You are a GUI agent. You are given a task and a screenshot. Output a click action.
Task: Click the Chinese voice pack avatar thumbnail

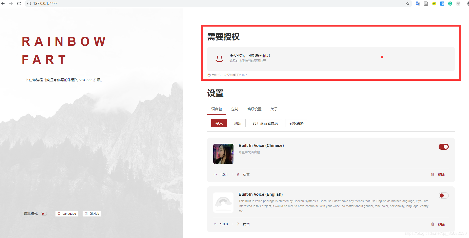(x=223, y=154)
